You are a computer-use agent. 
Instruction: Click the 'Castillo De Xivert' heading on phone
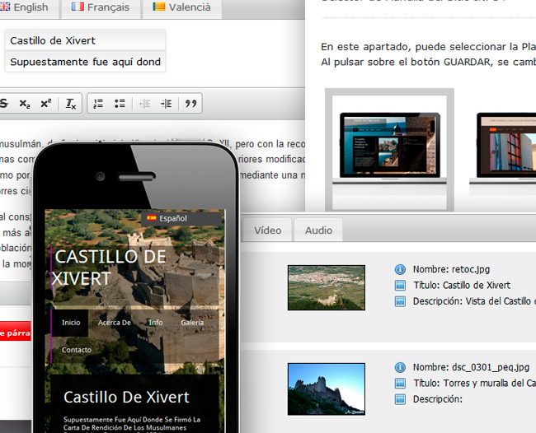coord(126,397)
